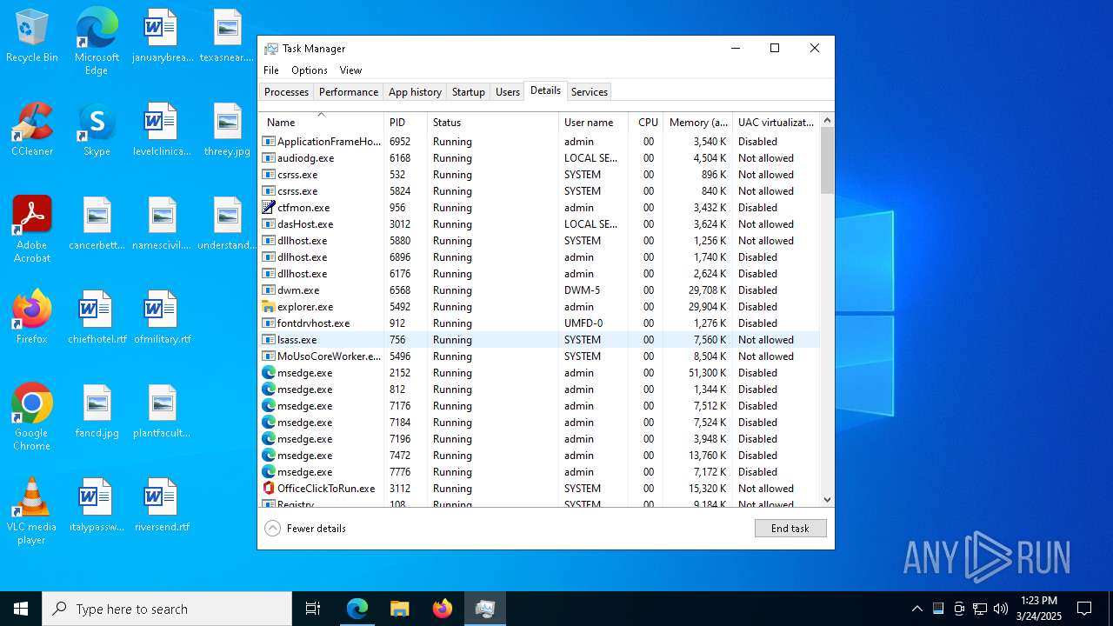
Task: Click scrollbar down arrow in process list
Action: point(827,500)
